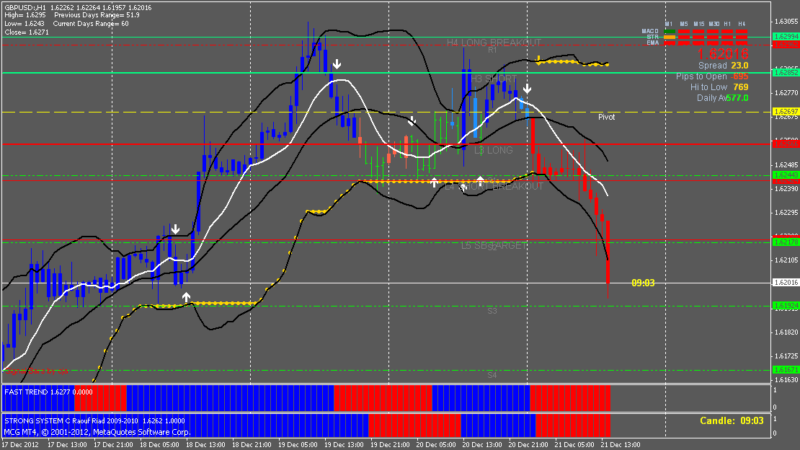This screenshot has height=450, width=800.
Task: Click the green 1.61924 price tag
Action: click(x=786, y=306)
